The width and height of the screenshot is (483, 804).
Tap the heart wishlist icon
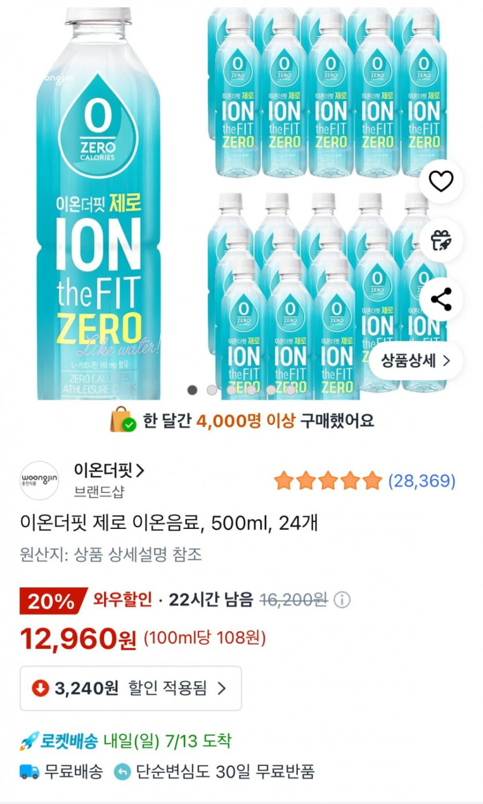point(441,182)
